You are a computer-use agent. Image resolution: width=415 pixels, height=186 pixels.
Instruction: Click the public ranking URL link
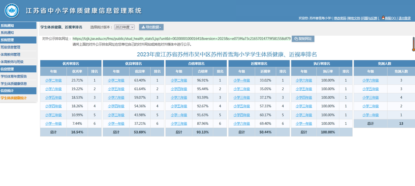(x=182, y=39)
